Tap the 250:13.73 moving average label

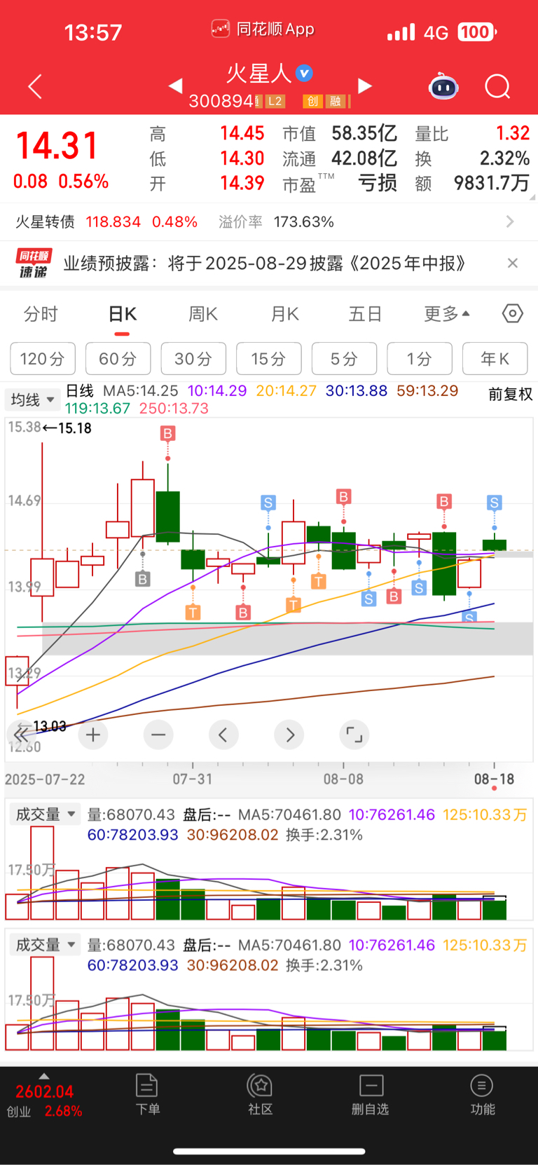coord(174,408)
